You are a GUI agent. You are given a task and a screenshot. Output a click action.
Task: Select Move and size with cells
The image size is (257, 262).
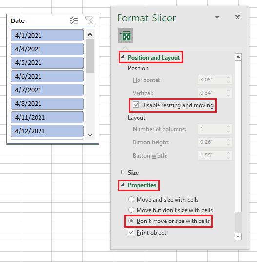(x=131, y=199)
